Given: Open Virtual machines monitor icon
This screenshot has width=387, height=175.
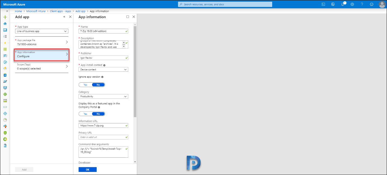Looking at the screenshot, I should 5,88.
